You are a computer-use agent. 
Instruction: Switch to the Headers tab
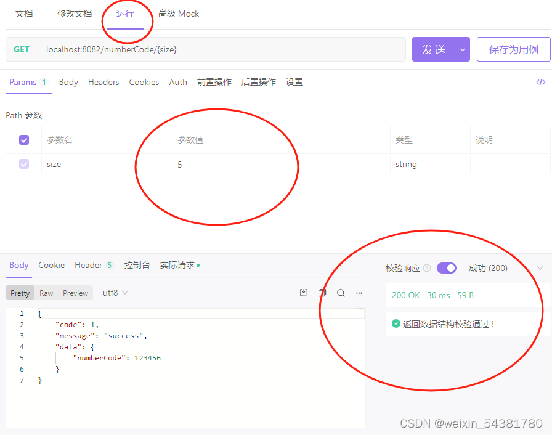tap(103, 82)
